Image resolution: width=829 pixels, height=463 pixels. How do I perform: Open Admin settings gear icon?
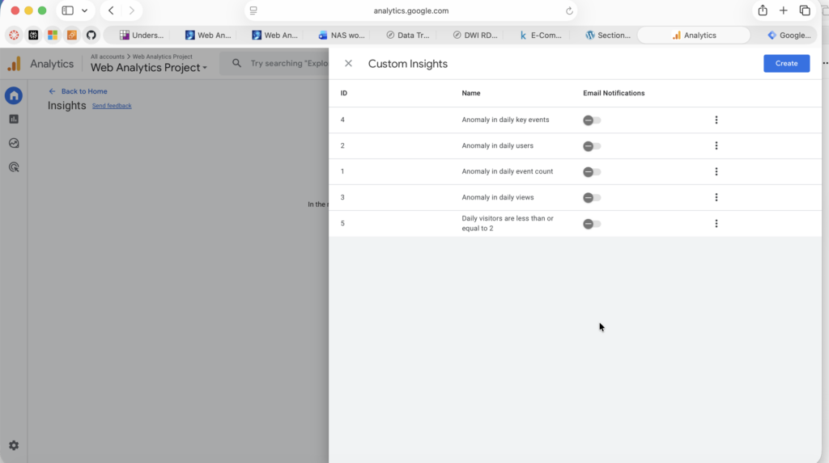[14, 445]
